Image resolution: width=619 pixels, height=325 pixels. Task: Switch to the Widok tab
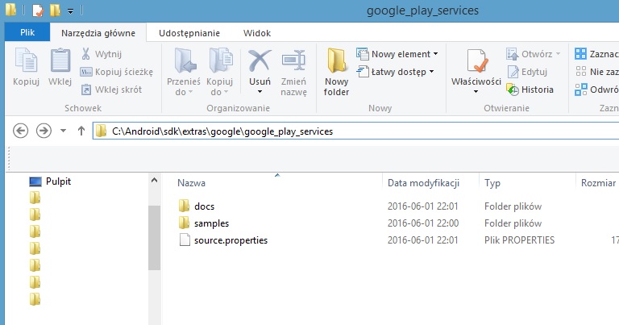[x=256, y=33]
